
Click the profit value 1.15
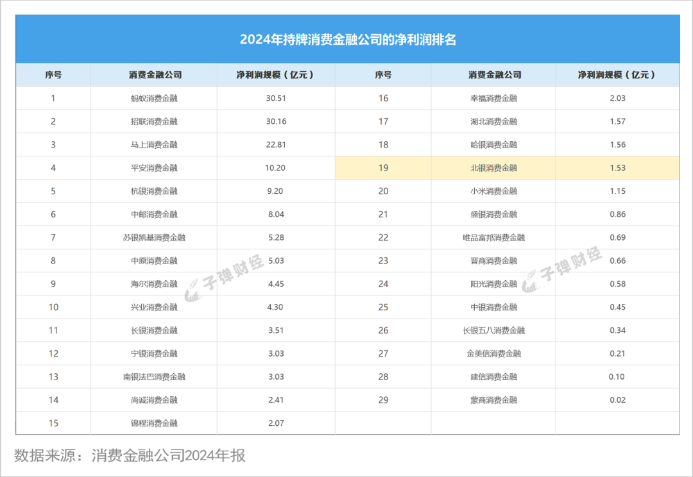(617, 191)
